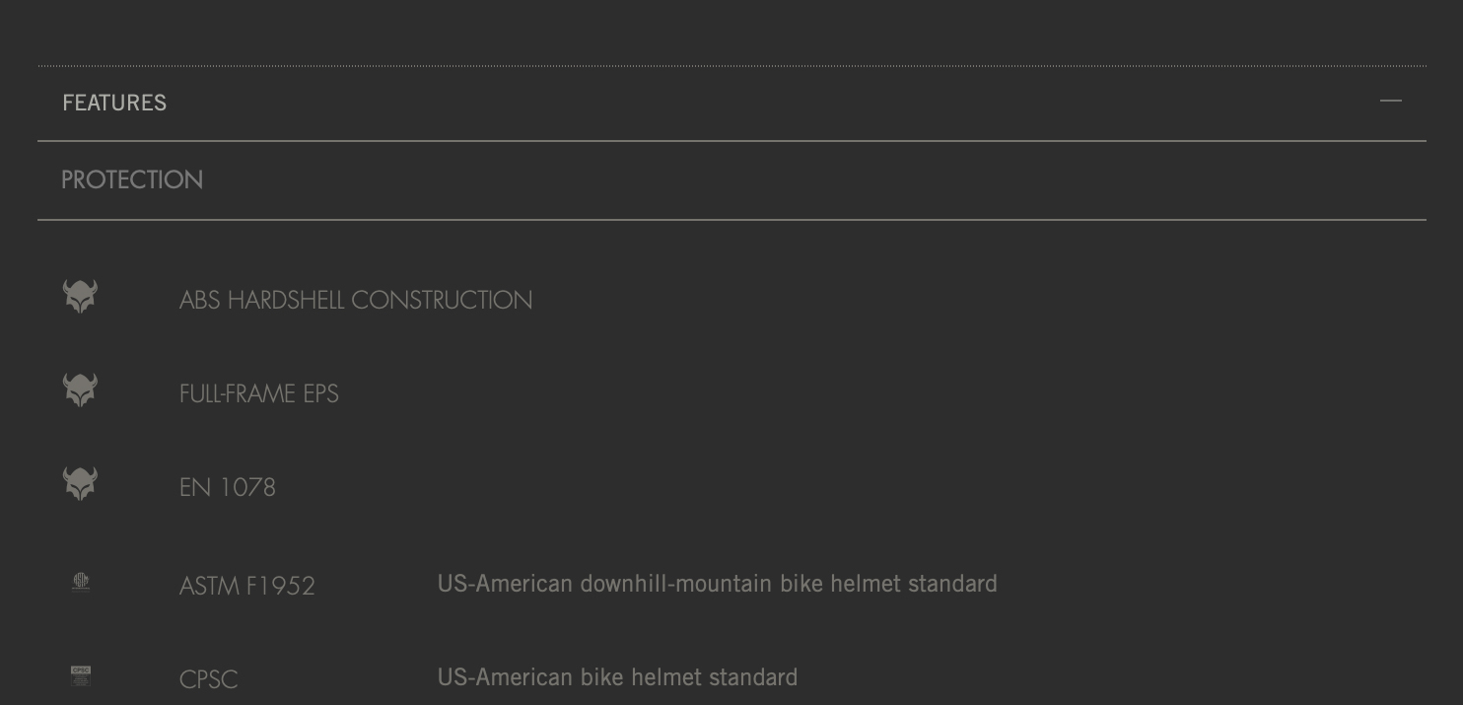Click the CPSC certification logo icon
The image size is (1463, 705).
tap(81, 675)
